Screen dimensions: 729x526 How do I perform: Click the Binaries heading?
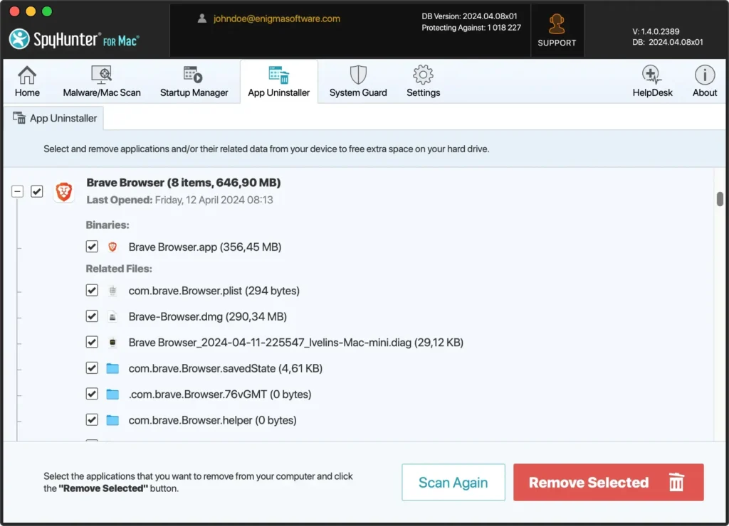coord(107,225)
